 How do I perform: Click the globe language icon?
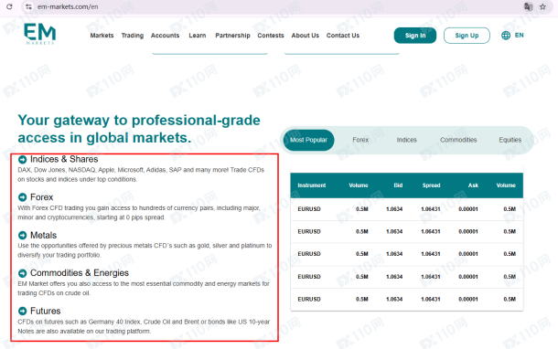(506, 36)
